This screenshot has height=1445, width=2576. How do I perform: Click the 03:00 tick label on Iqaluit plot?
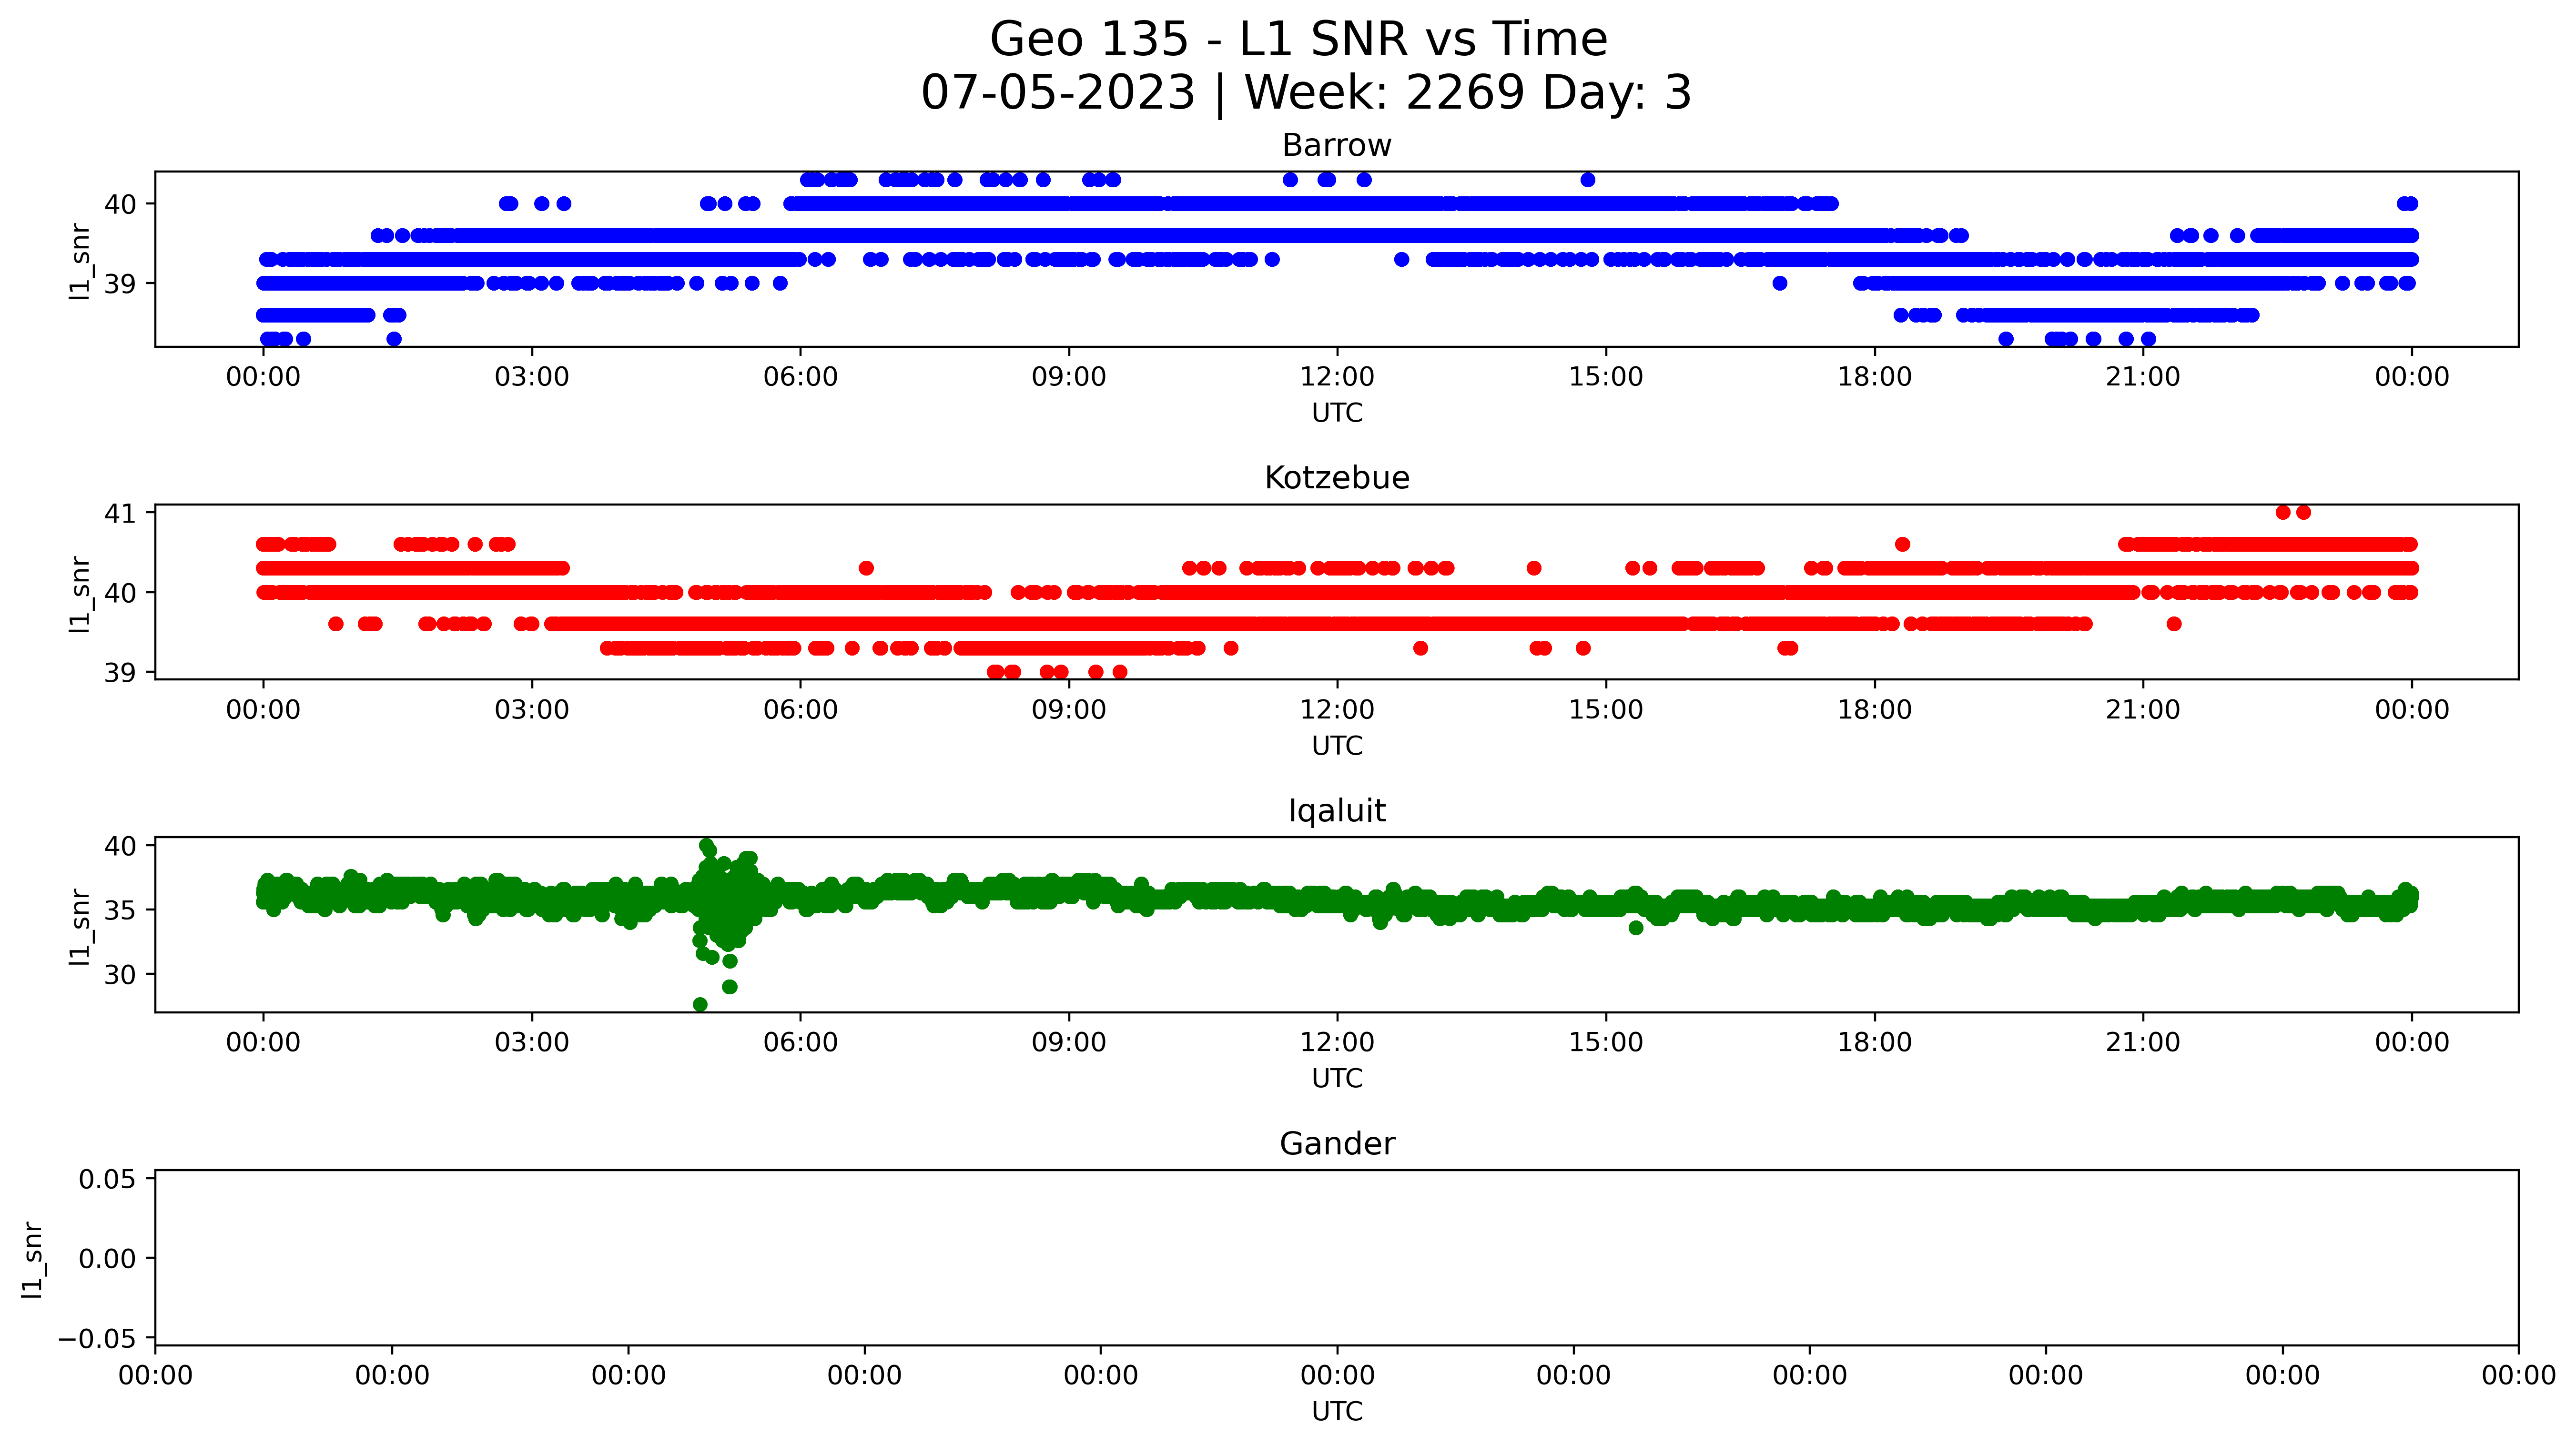click(532, 1043)
